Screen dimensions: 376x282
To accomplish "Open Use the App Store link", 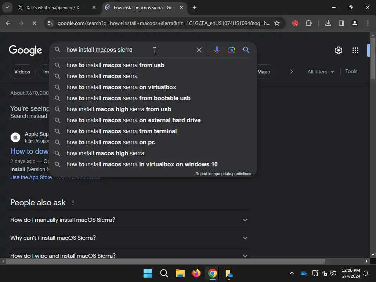I will (x=31, y=177).
